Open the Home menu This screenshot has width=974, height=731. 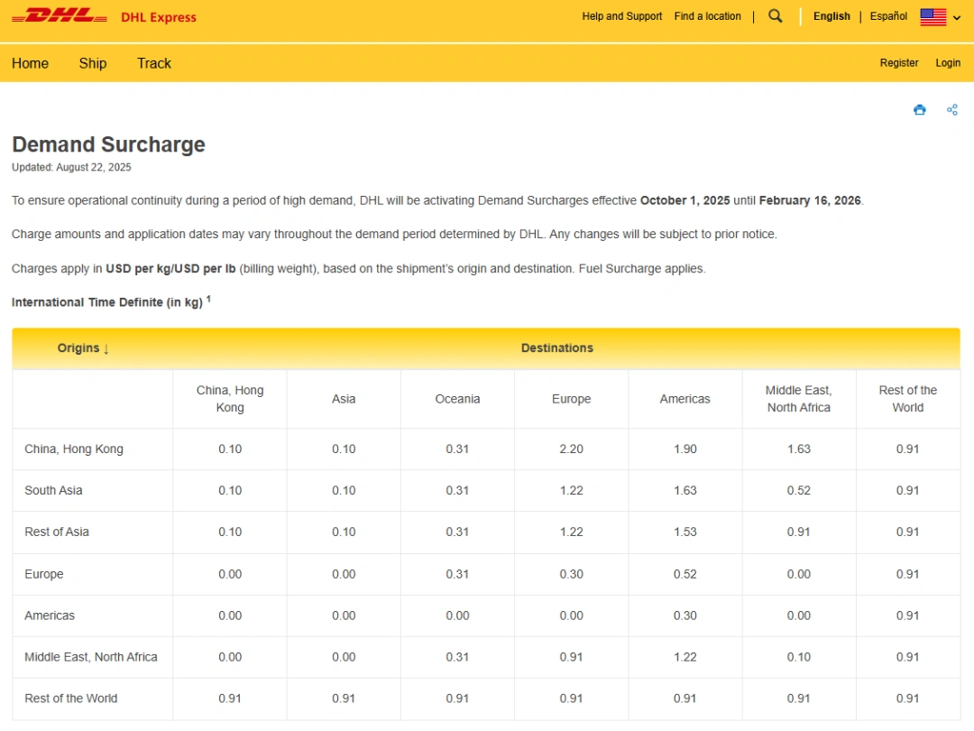[x=30, y=63]
